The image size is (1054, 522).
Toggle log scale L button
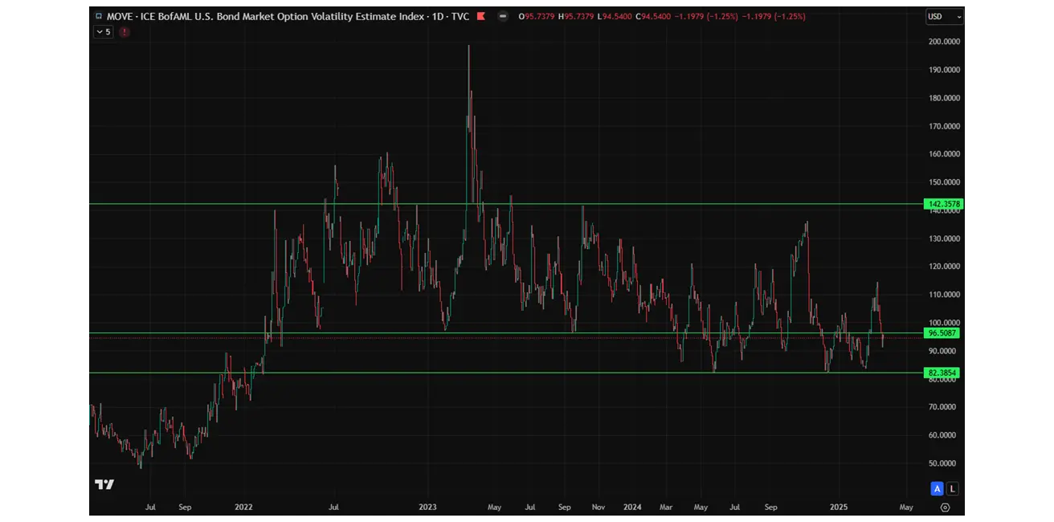[952, 488]
